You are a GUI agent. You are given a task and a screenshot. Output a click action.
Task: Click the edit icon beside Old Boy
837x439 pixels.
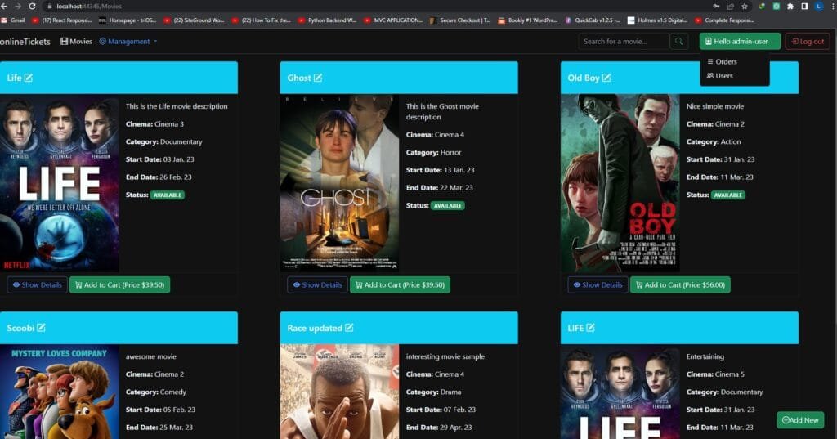606,78
